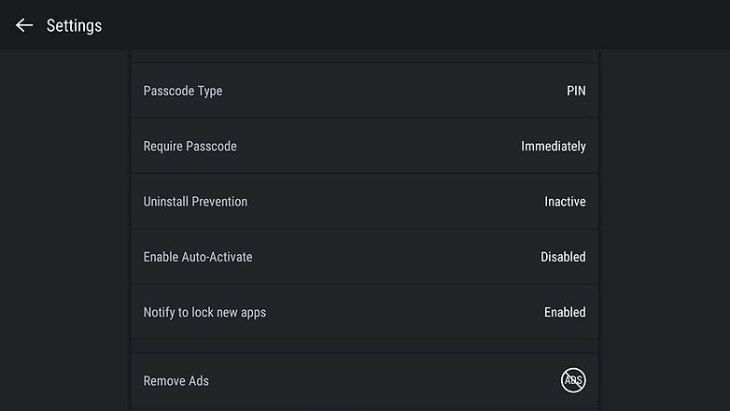Toggle the Inactive uninstall prevention status
The height and width of the screenshot is (411, 730).
565,202
